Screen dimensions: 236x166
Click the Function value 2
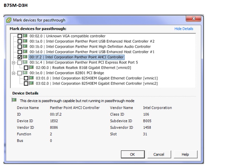click(51, 134)
